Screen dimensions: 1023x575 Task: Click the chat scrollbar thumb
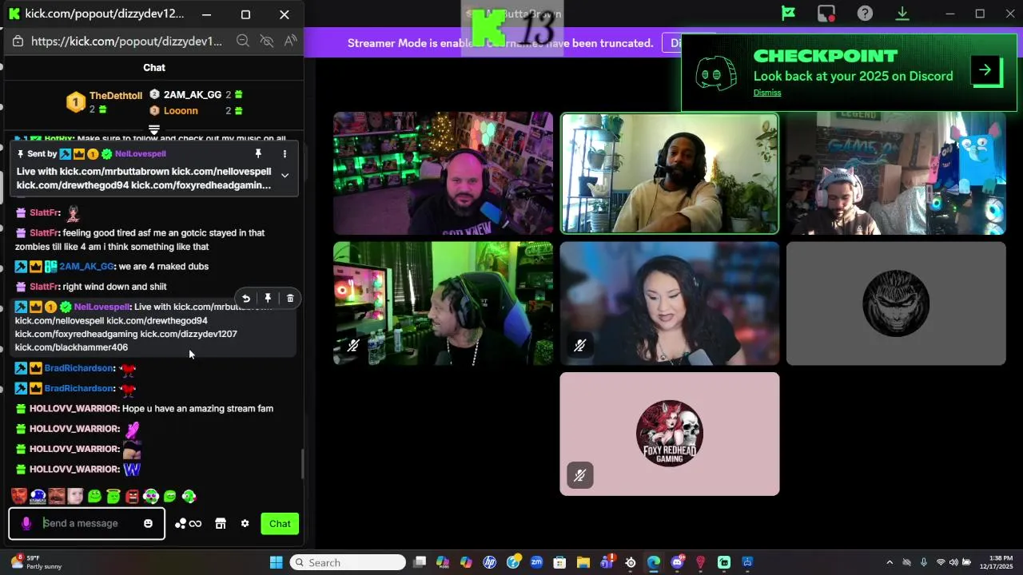point(302,464)
